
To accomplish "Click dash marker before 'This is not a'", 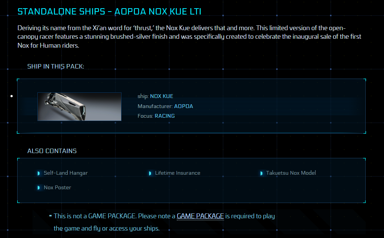I will [50, 216].
